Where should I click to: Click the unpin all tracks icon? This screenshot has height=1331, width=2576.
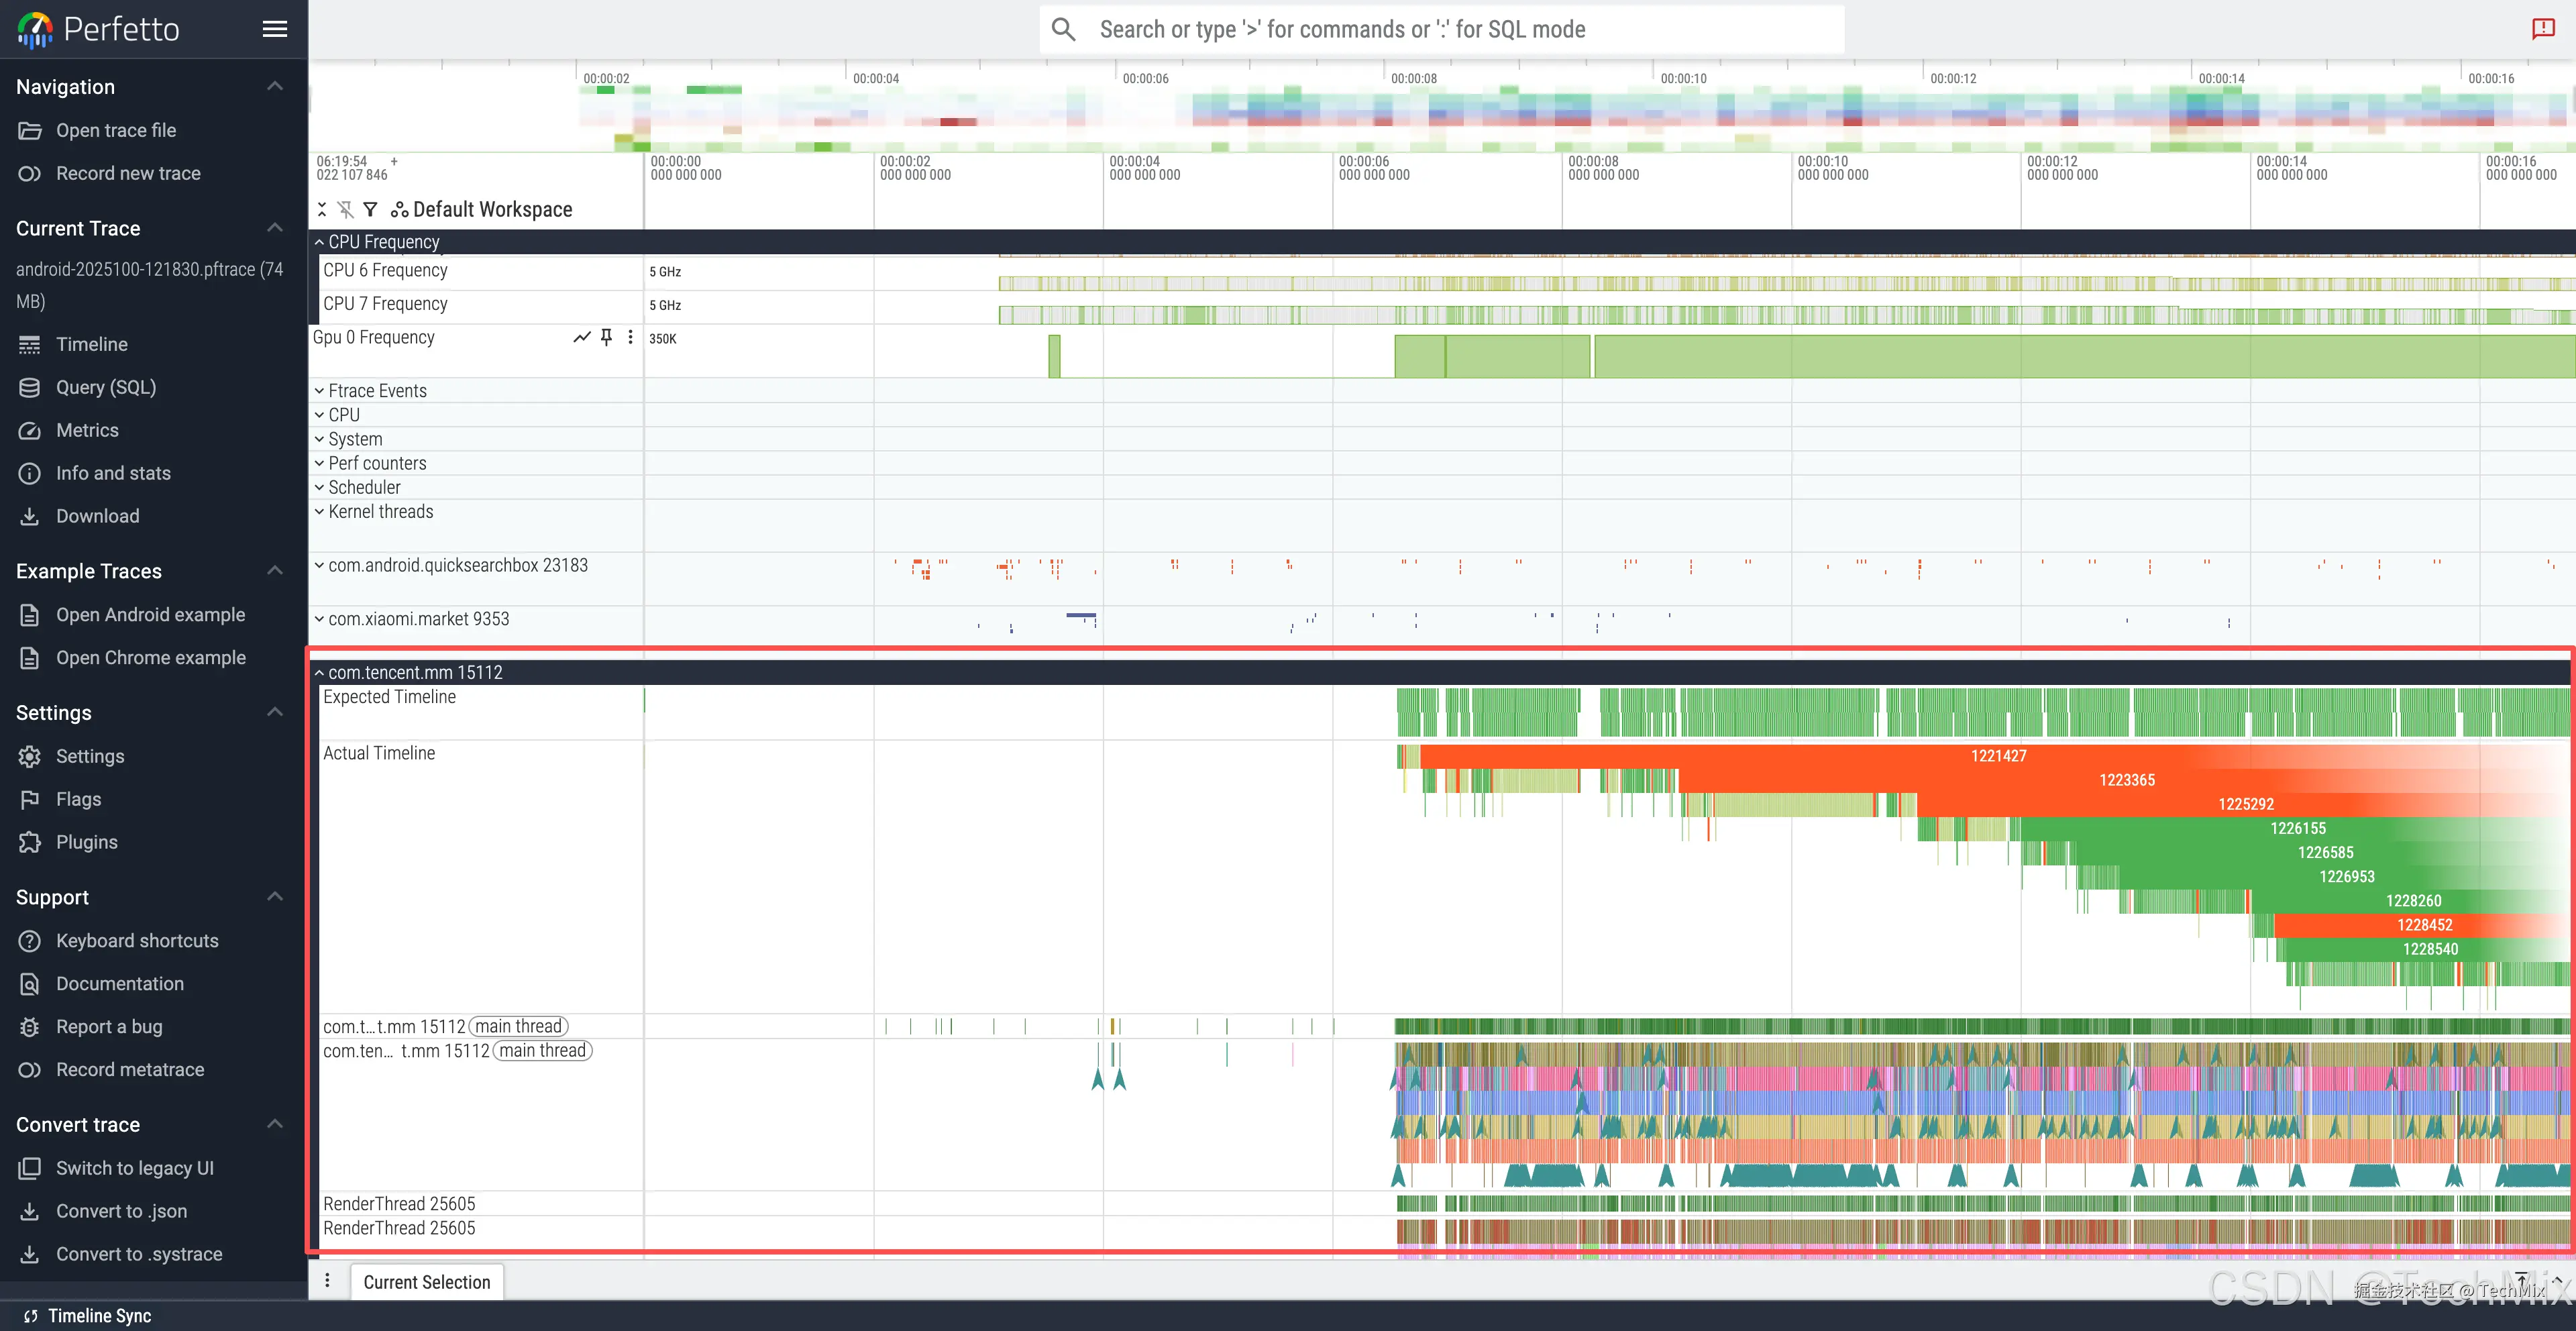pyautogui.click(x=346, y=209)
